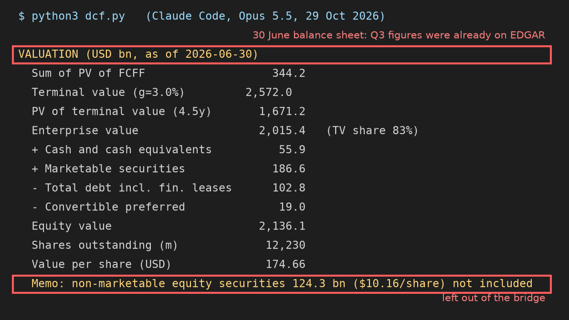Click the value 102.8

[x=289, y=188]
